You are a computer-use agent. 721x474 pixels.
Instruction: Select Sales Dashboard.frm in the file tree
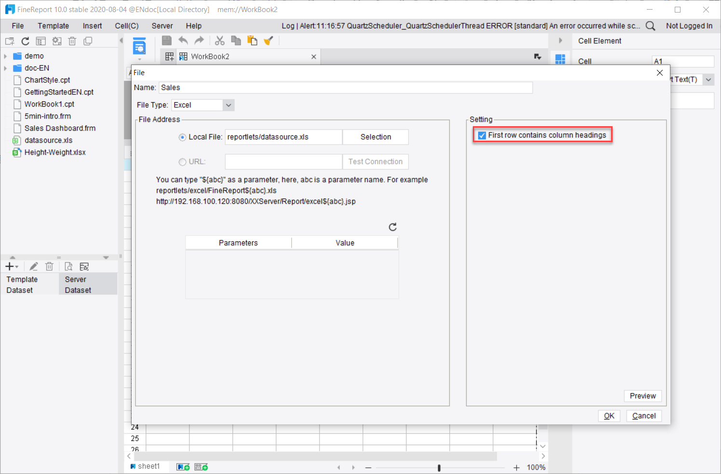(x=60, y=129)
